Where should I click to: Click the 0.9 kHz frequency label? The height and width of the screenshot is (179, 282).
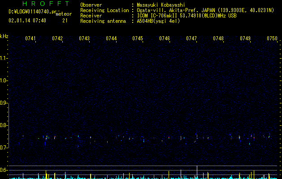[x=4, y=103]
